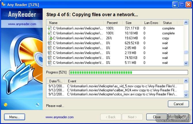The image size is (193, 124).
Task: Sort by Lan Errors column header
Action: pos(151,23)
